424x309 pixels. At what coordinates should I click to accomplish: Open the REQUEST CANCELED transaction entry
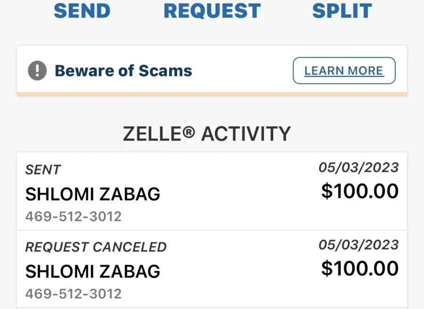coord(212,269)
